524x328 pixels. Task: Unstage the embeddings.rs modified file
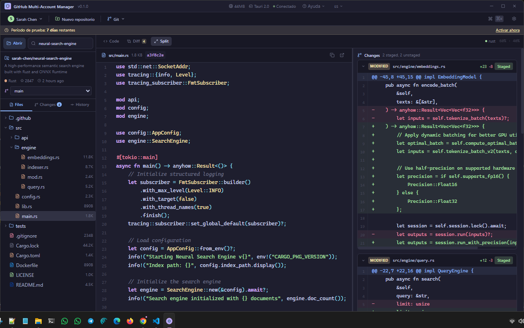[503, 66]
